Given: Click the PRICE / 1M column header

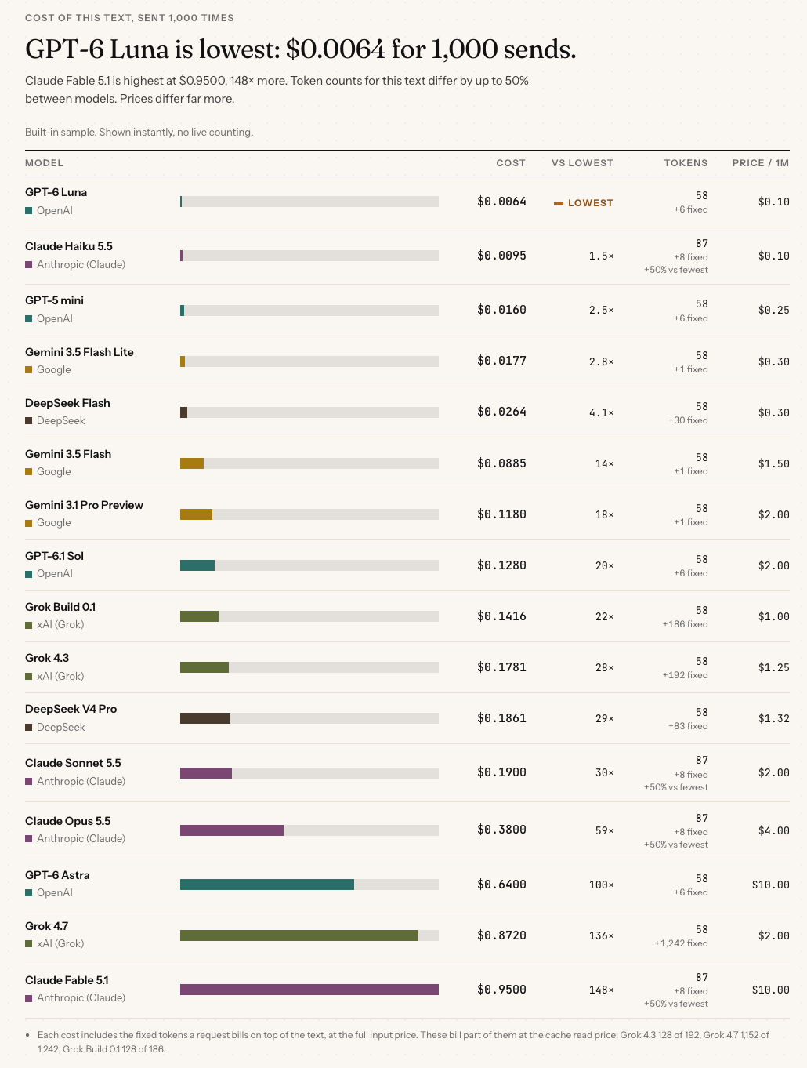Looking at the screenshot, I should (761, 163).
